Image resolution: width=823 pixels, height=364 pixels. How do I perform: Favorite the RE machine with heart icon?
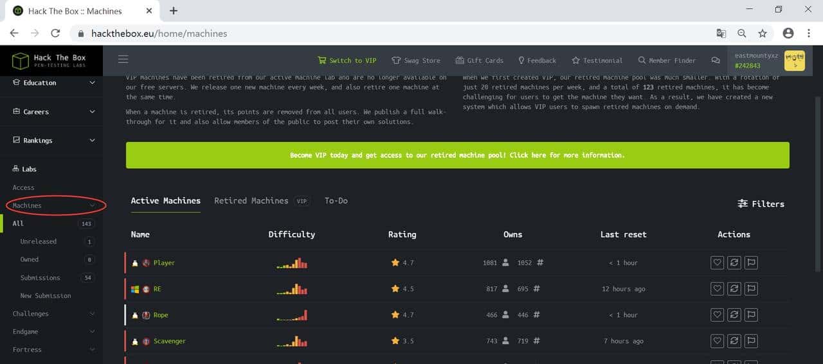[717, 289]
